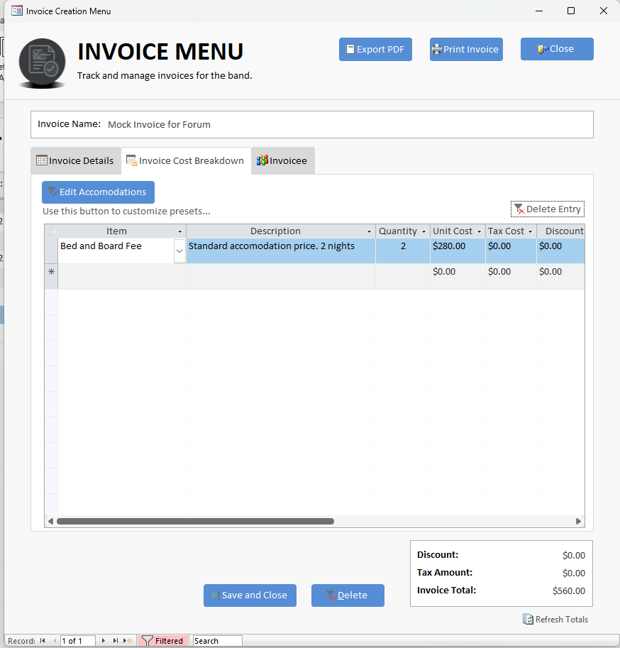Click the Delete Entry button
Screen dimensions: 620x648
[548, 209]
